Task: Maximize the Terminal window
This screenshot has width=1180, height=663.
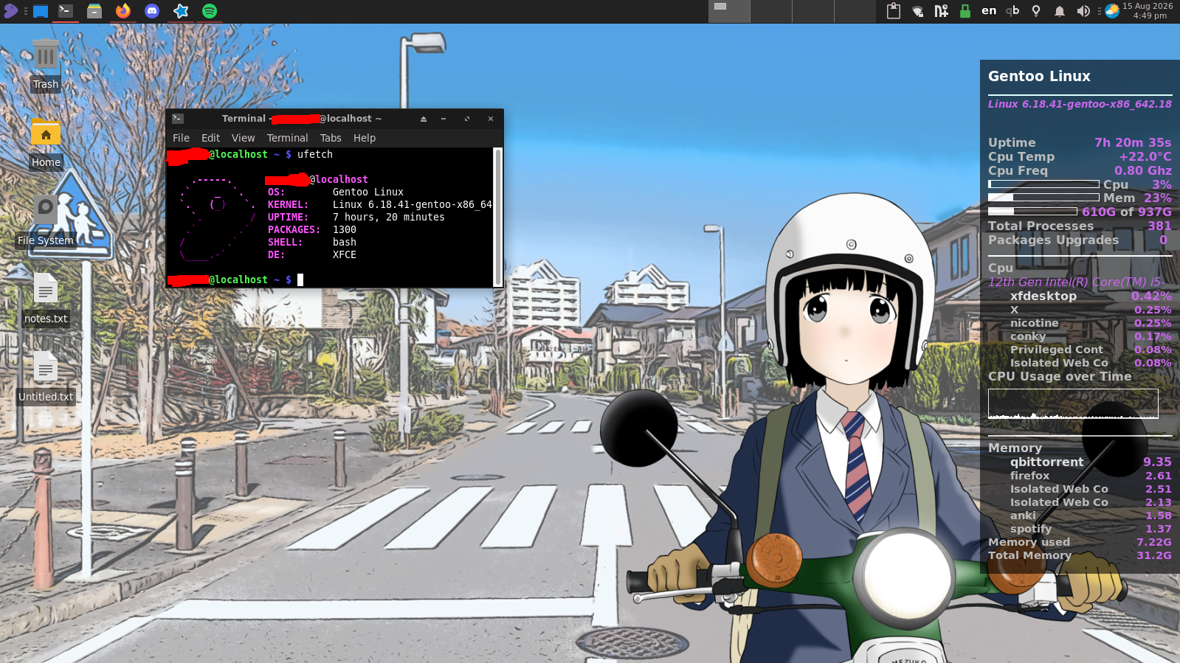Action: [467, 119]
